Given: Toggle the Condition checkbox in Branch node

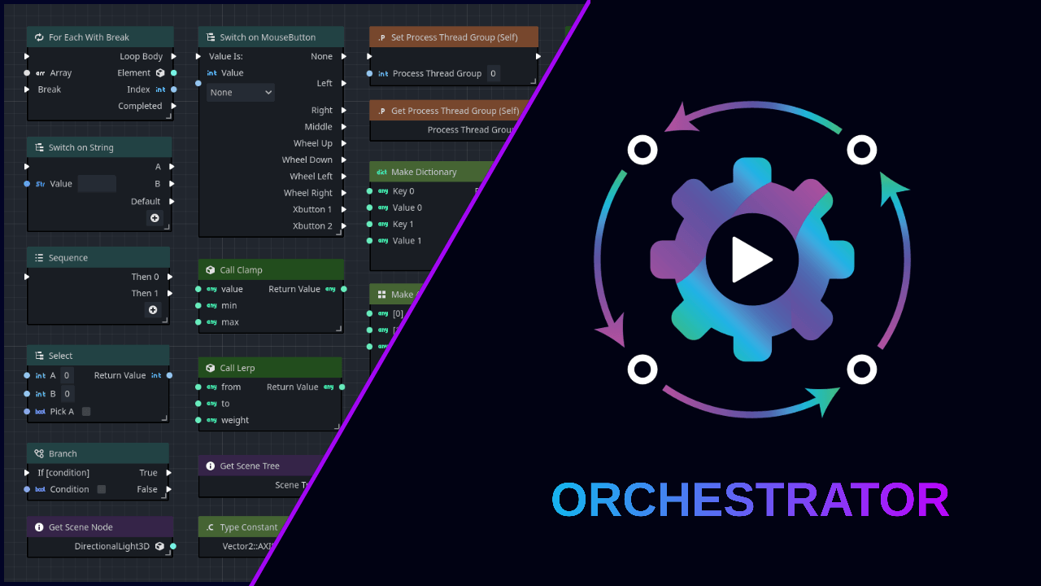Looking at the screenshot, I should tap(102, 489).
